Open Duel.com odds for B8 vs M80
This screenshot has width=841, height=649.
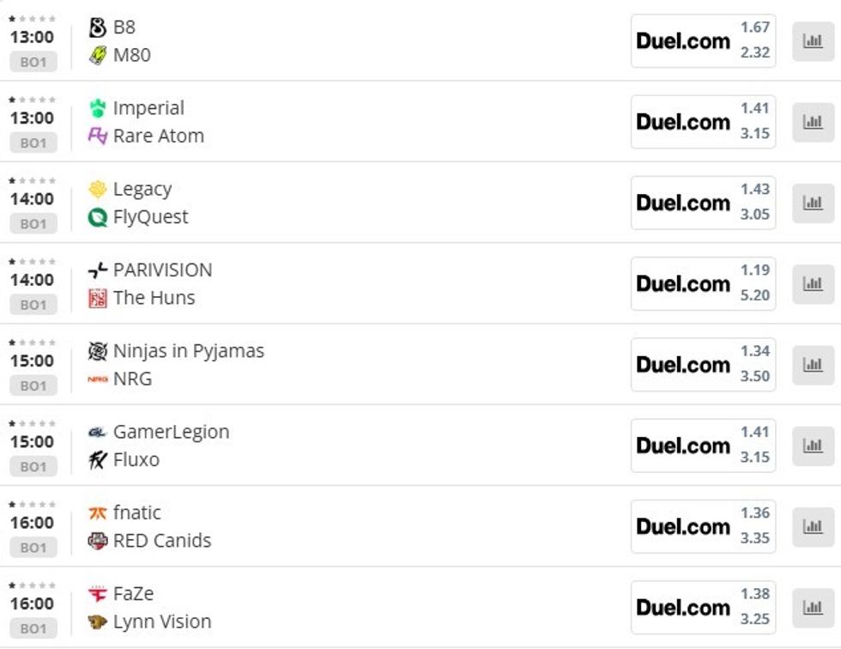683,40
